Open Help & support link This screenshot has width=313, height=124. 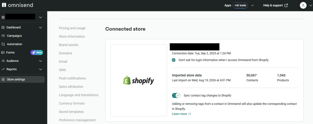pyautogui.click(x=273, y=5)
